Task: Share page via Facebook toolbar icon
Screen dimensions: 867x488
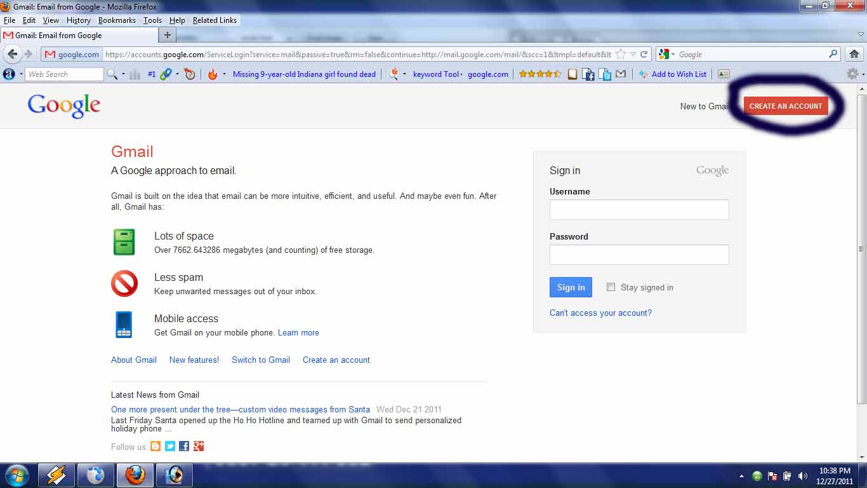Action: click(x=588, y=74)
